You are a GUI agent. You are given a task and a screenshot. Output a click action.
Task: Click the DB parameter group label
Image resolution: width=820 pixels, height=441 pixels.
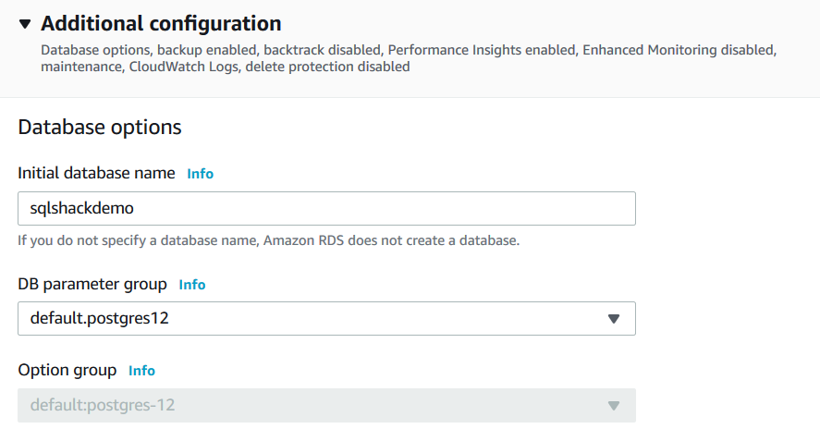point(92,284)
